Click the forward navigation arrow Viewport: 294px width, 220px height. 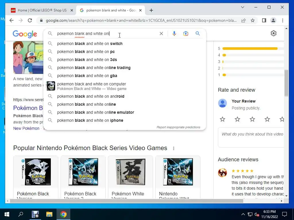coord(21,20)
